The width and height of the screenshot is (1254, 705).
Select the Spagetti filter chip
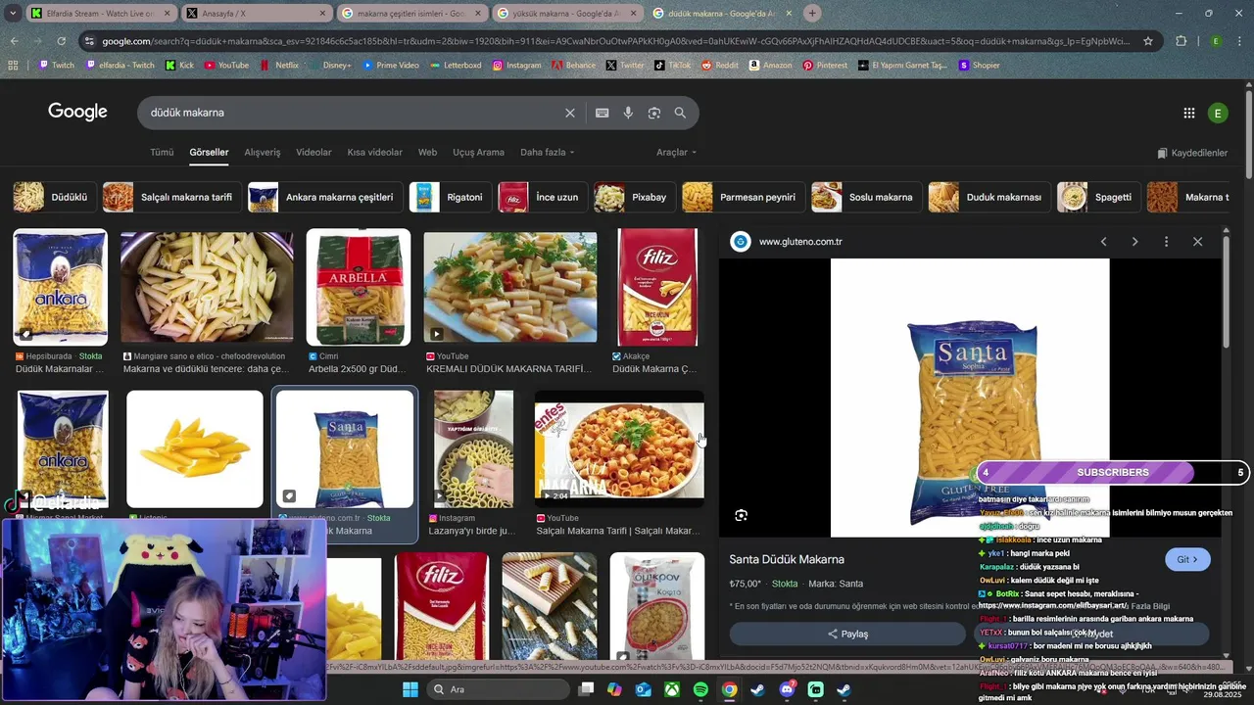click(1097, 197)
